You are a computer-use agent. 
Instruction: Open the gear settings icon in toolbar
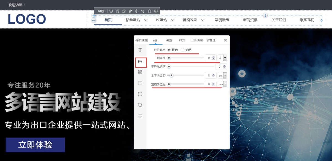coord(136,11)
